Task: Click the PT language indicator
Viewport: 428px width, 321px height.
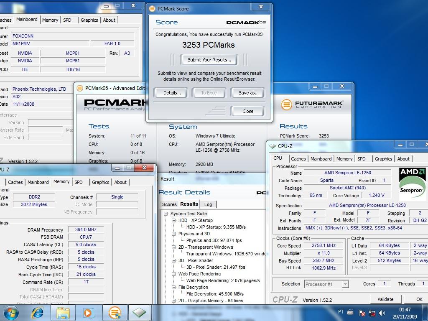Action: coord(341,311)
